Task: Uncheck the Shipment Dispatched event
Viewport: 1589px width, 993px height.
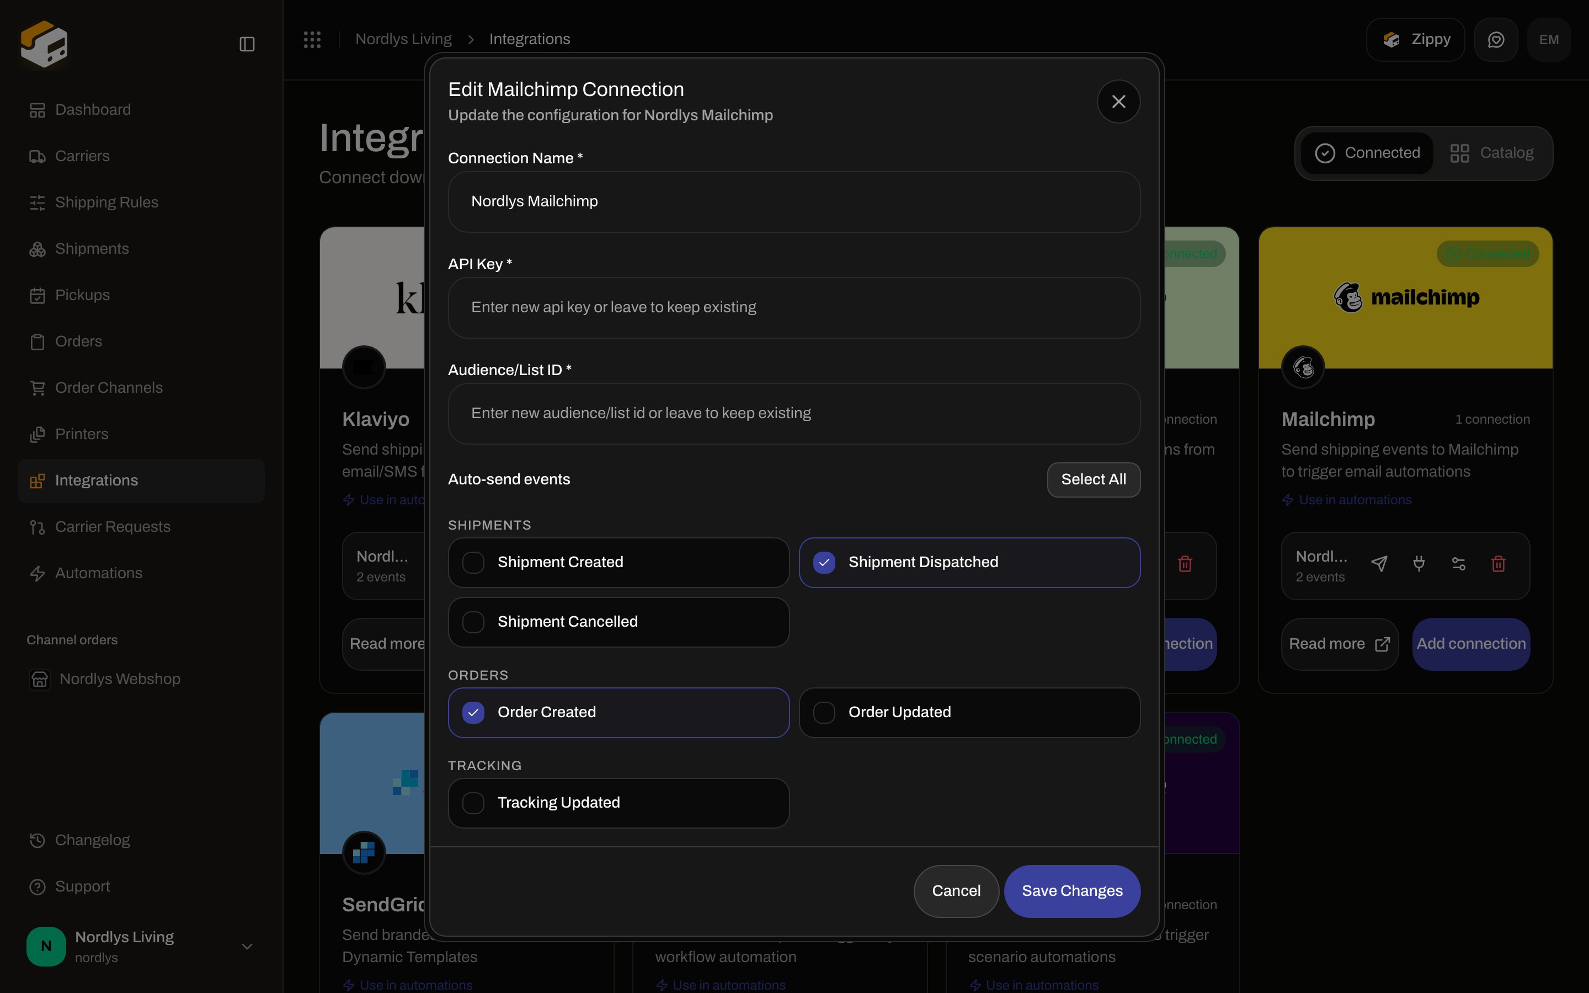Action: [824, 562]
